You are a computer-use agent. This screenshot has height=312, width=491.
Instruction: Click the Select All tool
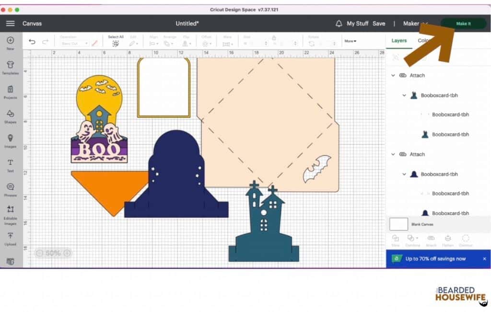pos(116,43)
